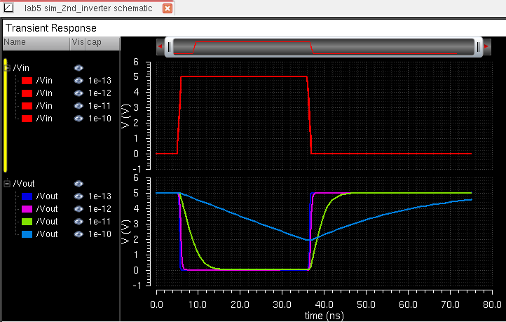This screenshot has height=322, width=506.
Task: Hide the /Vin trace with cap 1e-11
Action: (x=78, y=106)
